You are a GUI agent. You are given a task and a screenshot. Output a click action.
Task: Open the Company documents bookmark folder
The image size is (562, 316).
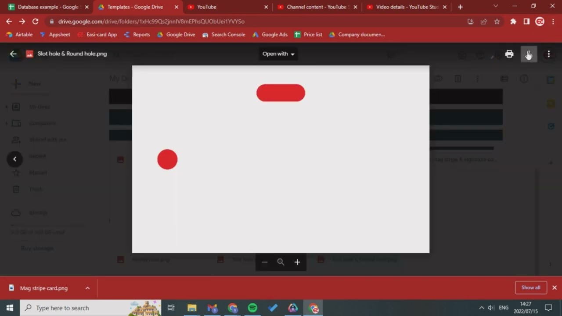[357, 35]
